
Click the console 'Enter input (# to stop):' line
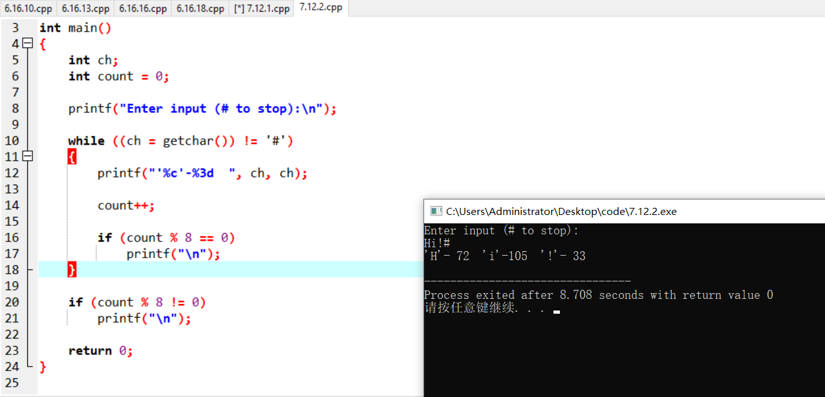click(x=502, y=230)
